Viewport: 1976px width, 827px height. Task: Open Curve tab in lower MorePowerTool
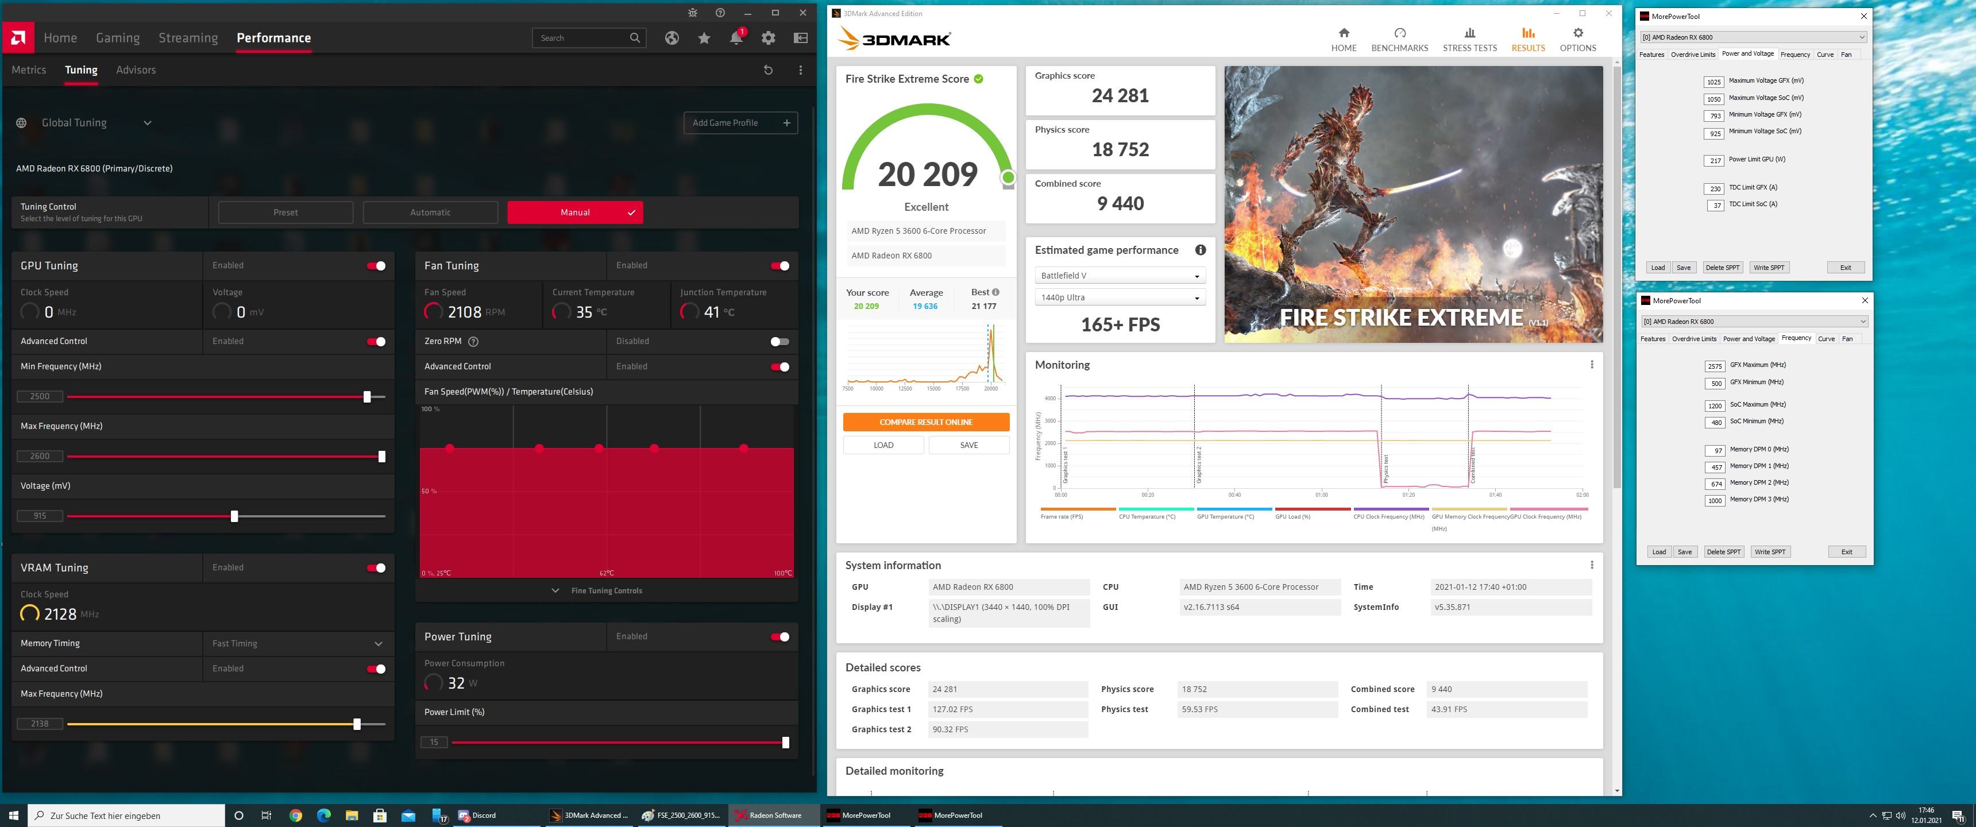coord(1827,339)
